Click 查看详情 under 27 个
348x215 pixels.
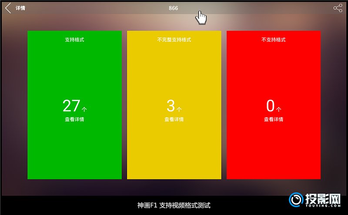[74, 119]
